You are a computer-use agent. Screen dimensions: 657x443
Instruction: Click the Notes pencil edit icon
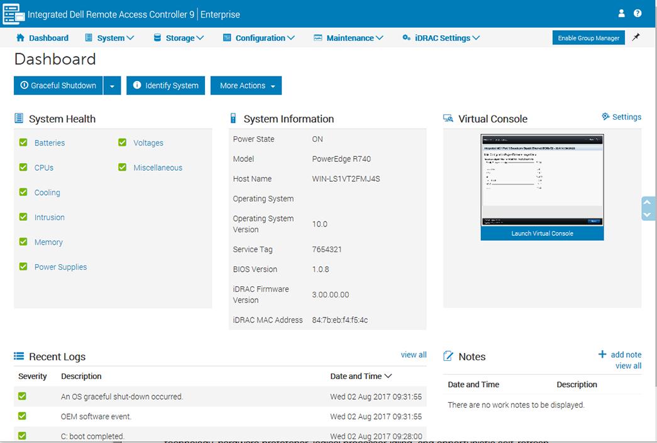(448, 356)
